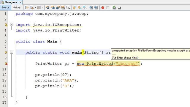Image resolution: width=190 pixels, height=107 pixels.
Task: Toggle Bookmark toolbar icon
Action: [x=85, y=8]
